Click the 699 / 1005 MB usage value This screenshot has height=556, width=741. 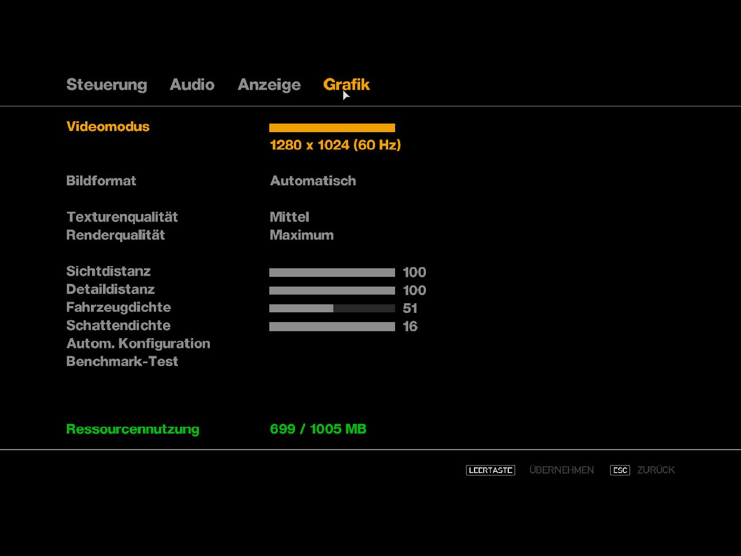point(318,429)
